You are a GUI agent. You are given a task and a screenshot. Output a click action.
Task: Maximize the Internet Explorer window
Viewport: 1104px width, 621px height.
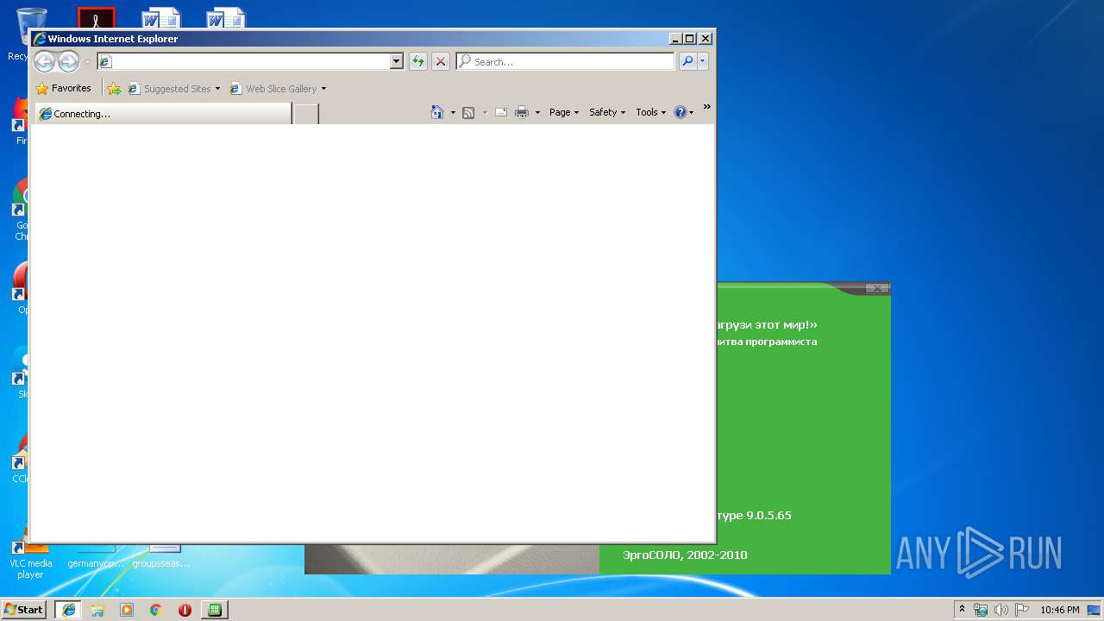pyautogui.click(x=690, y=38)
